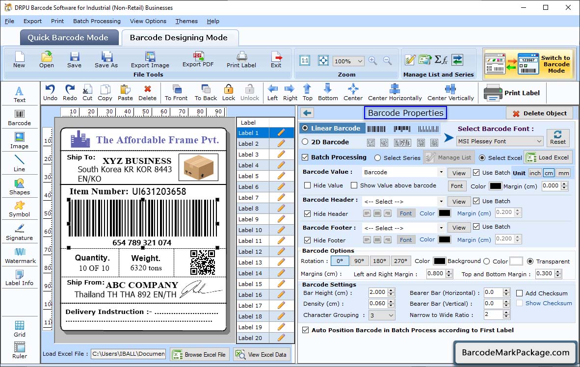Toggle Hide Header checkbox
The width and height of the screenshot is (580, 367).
tap(307, 213)
